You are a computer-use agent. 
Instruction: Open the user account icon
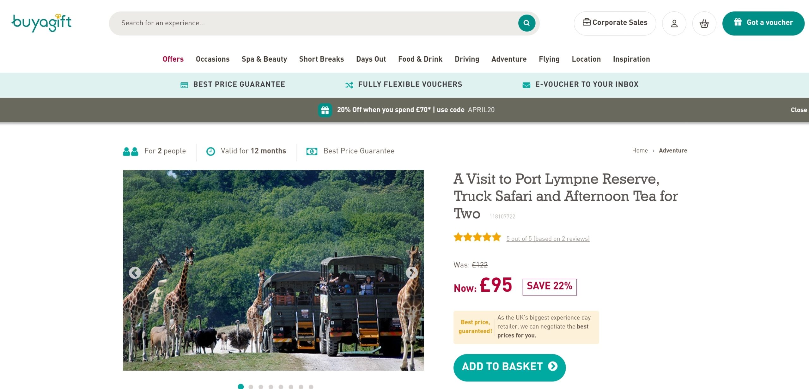coord(674,23)
